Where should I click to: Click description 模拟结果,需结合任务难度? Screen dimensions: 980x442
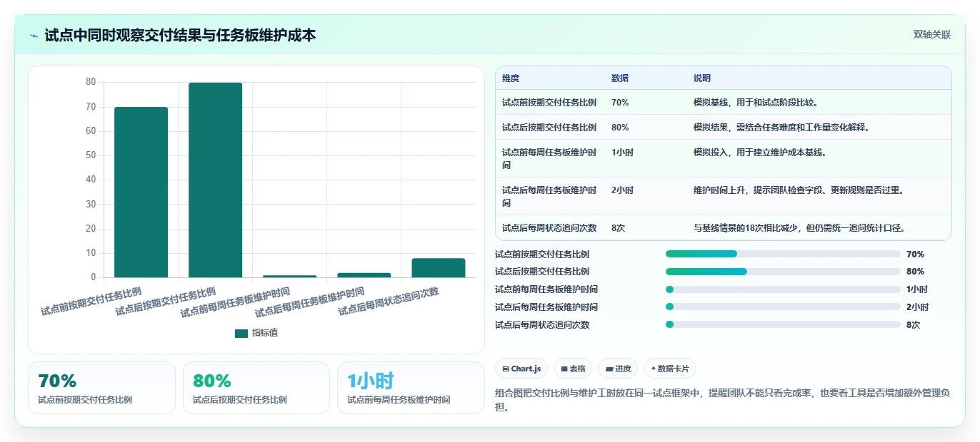tap(781, 128)
